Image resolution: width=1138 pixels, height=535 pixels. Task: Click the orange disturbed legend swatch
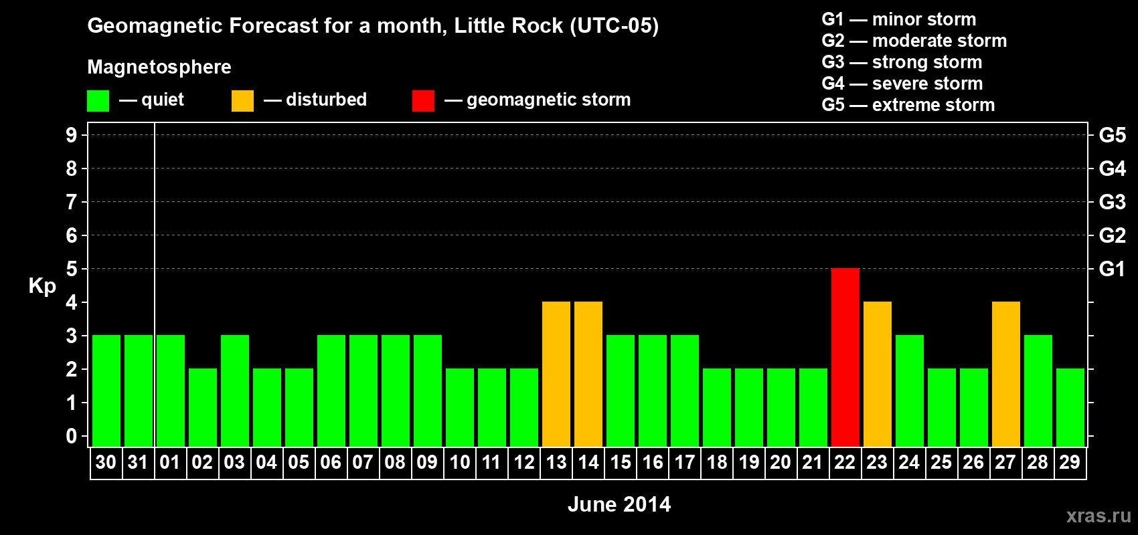[242, 101]
